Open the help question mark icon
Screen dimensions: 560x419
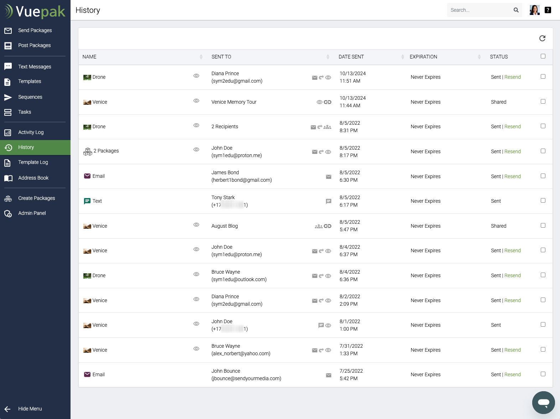point(548,10)
